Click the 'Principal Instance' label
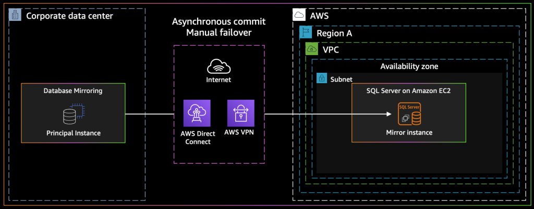534x209 pixels. pyautogui.click(x=74, y=133)
